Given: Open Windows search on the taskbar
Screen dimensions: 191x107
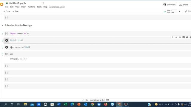Looking at the screenshot, I should click(x=5, y=104).
